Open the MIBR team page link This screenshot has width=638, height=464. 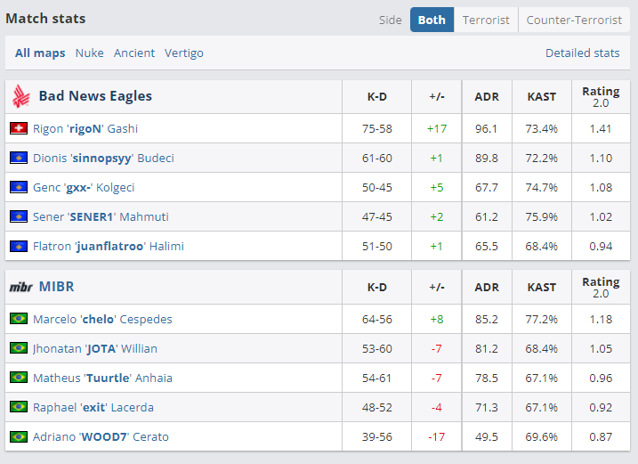pos(57,287)
